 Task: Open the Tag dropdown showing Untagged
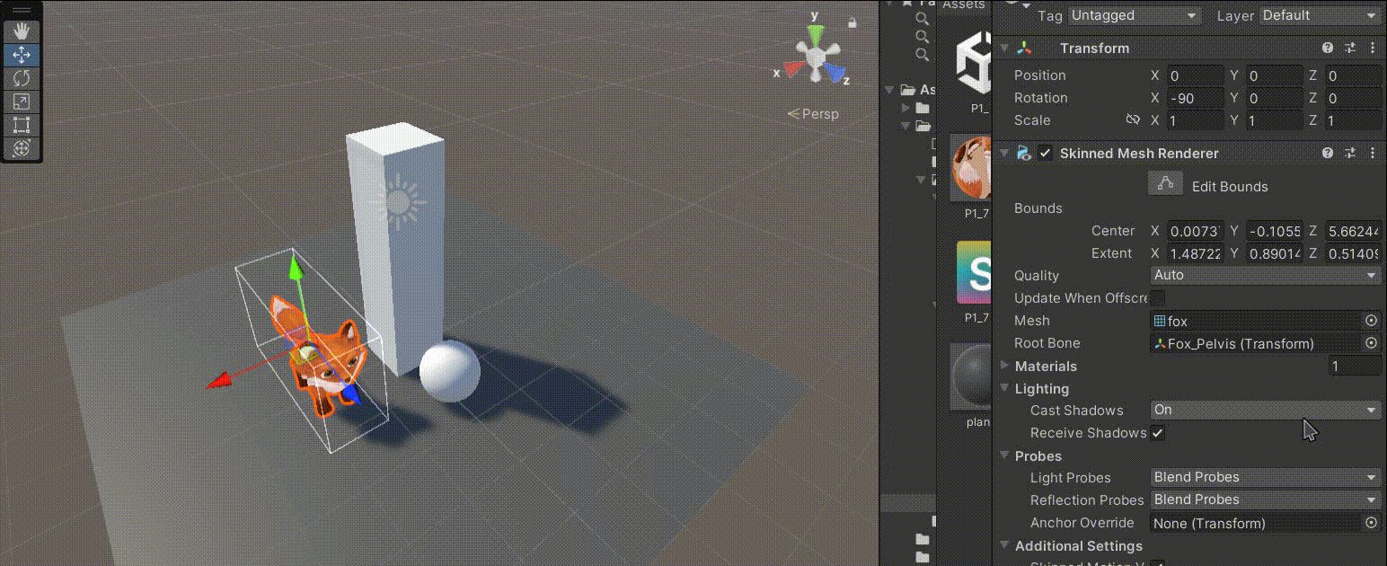click(x=1135, y=15)
